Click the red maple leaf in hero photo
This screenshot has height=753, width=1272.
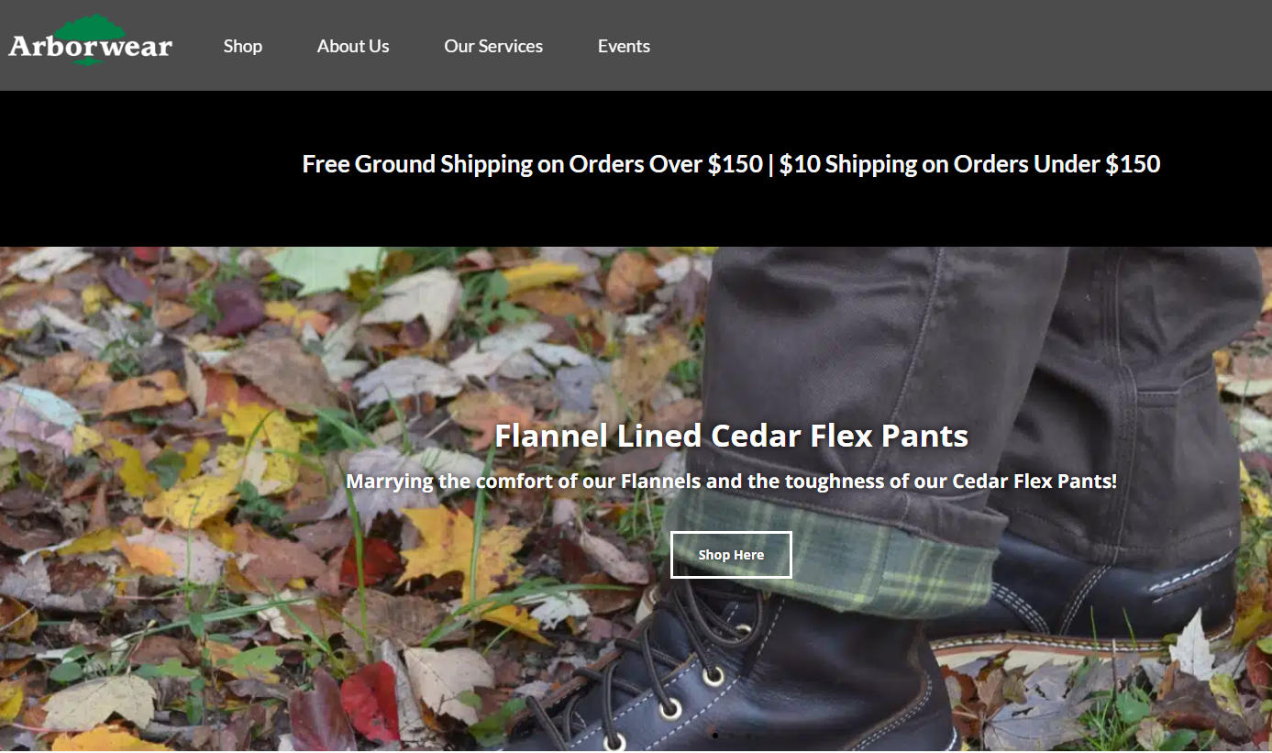coord(371,701)
